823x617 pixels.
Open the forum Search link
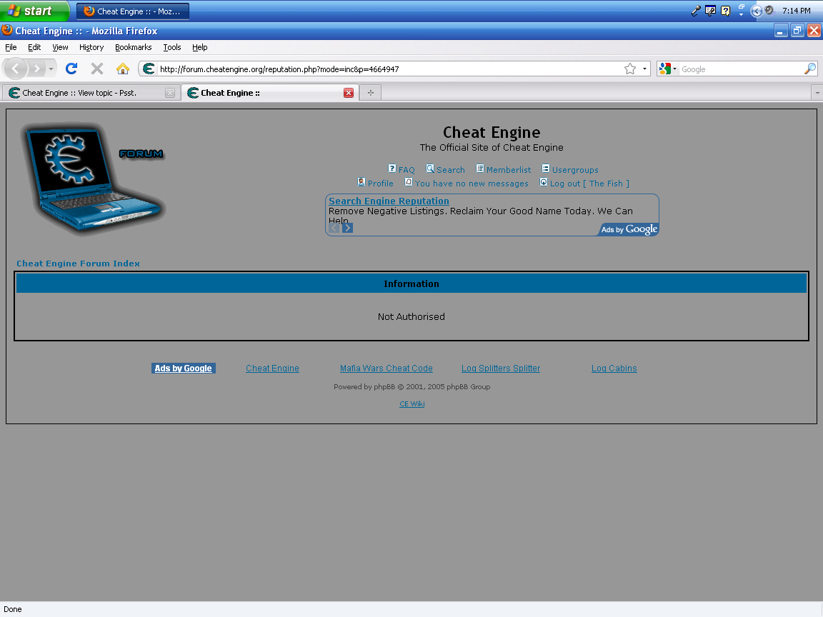(450, 170)
